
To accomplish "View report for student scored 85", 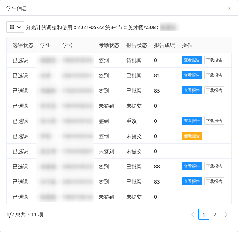I will pyautogui.click(x=192, y=91).
